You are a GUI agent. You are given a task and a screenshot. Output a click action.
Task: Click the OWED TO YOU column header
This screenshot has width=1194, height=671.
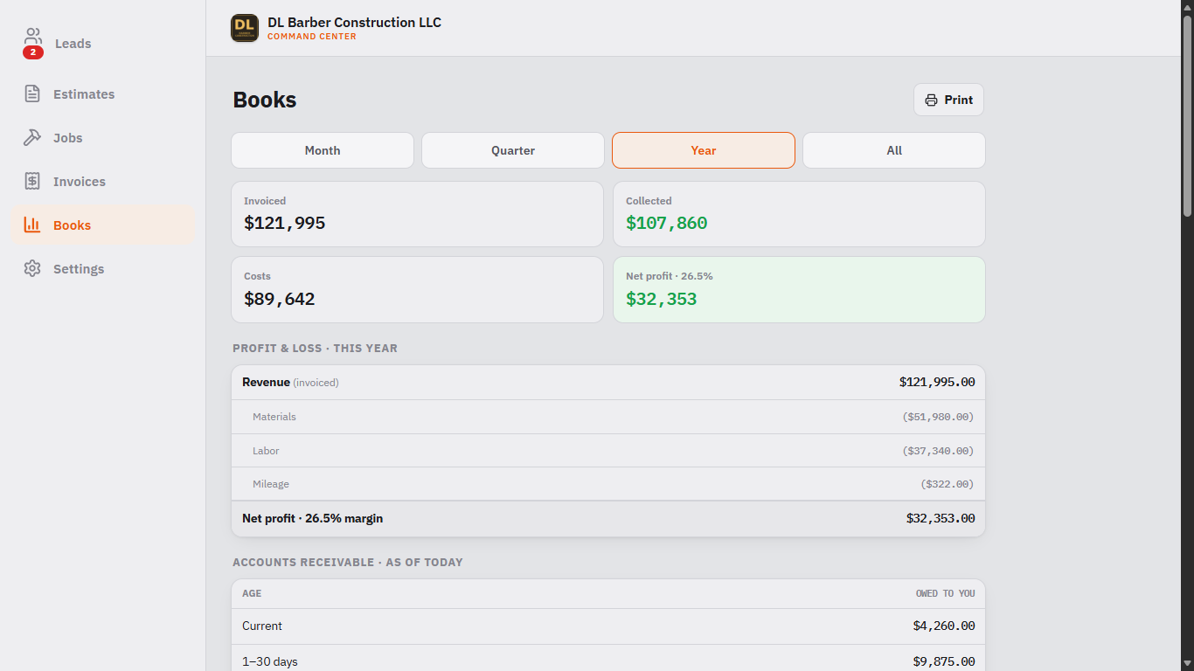(945, 593)
